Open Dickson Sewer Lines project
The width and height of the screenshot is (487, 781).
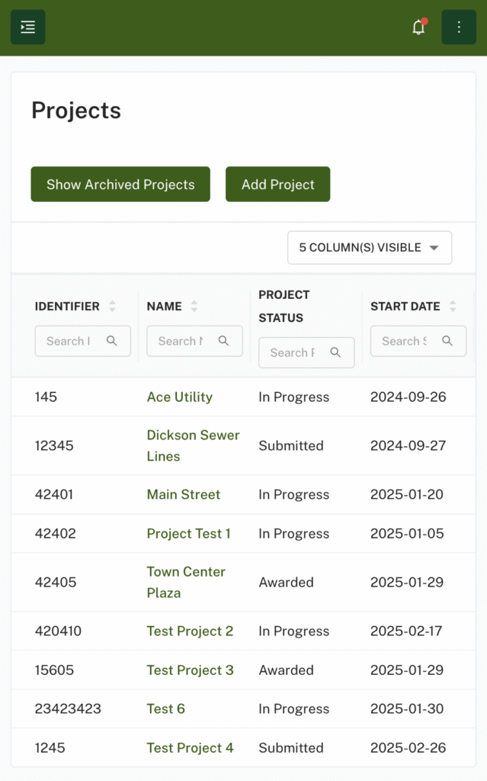click(x=194, y=445)
